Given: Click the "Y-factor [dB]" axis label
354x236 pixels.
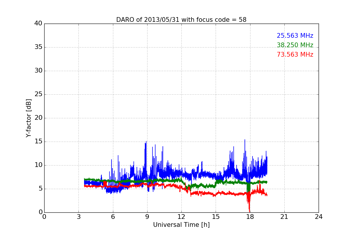Looking at the screenshot, I should pyautogui.click(x=29, y=118).
